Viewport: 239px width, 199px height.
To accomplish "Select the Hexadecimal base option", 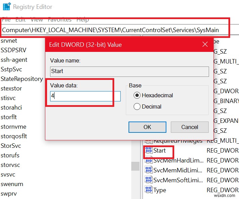I will (x=153, y=95).
